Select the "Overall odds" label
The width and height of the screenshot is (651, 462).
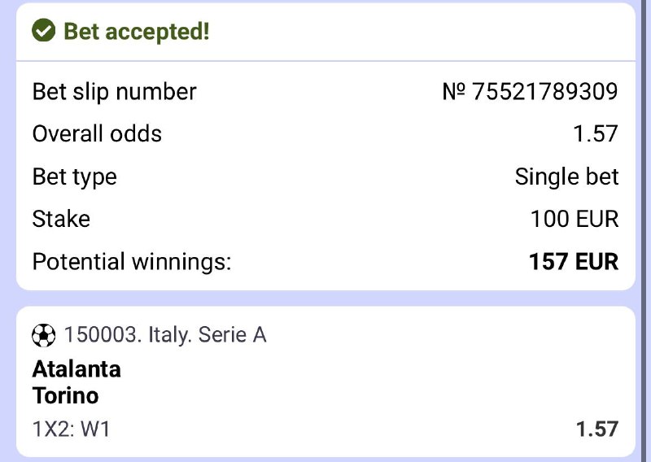tap(97, 134)
